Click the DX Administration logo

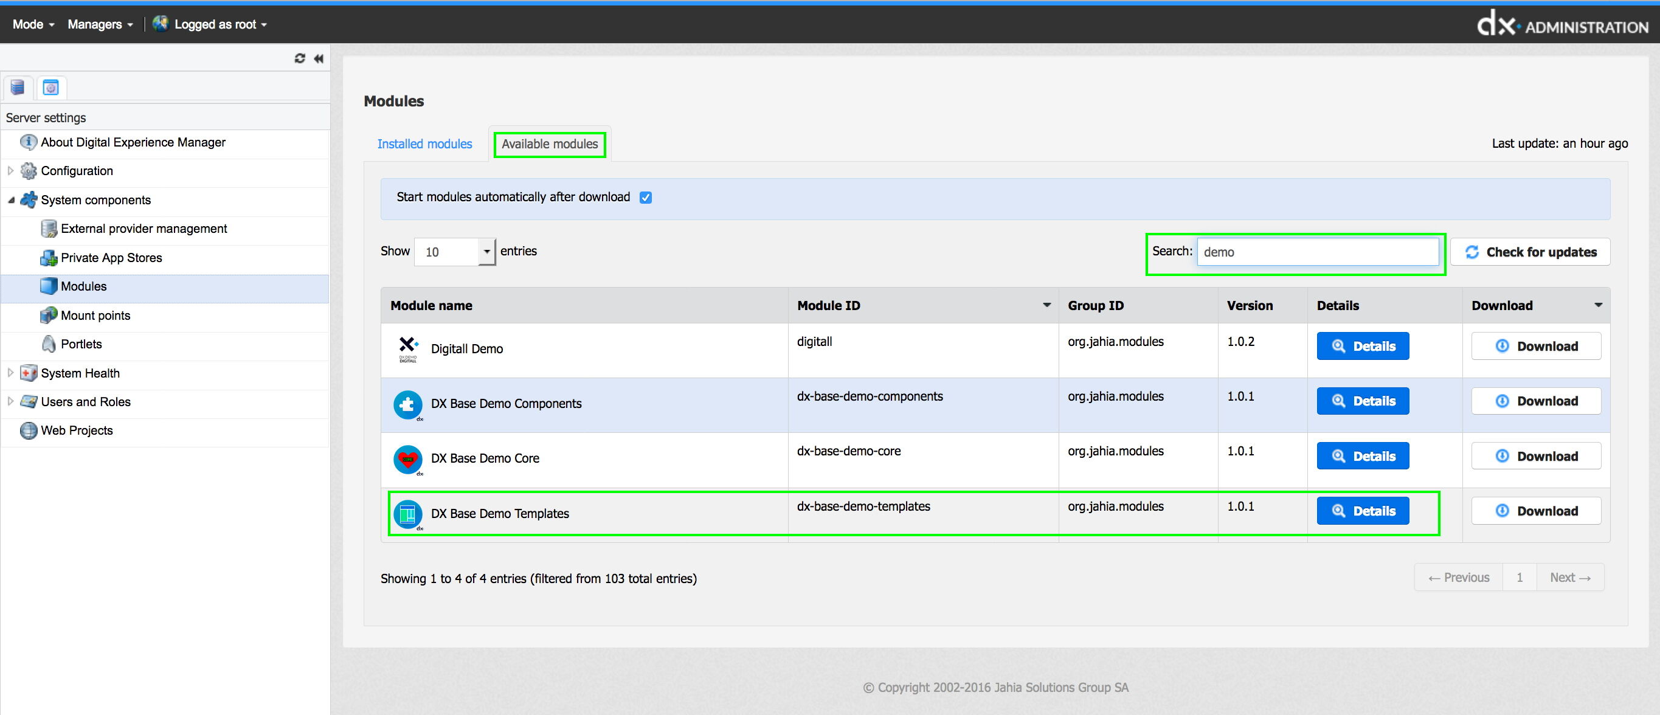coord(1562,25)
